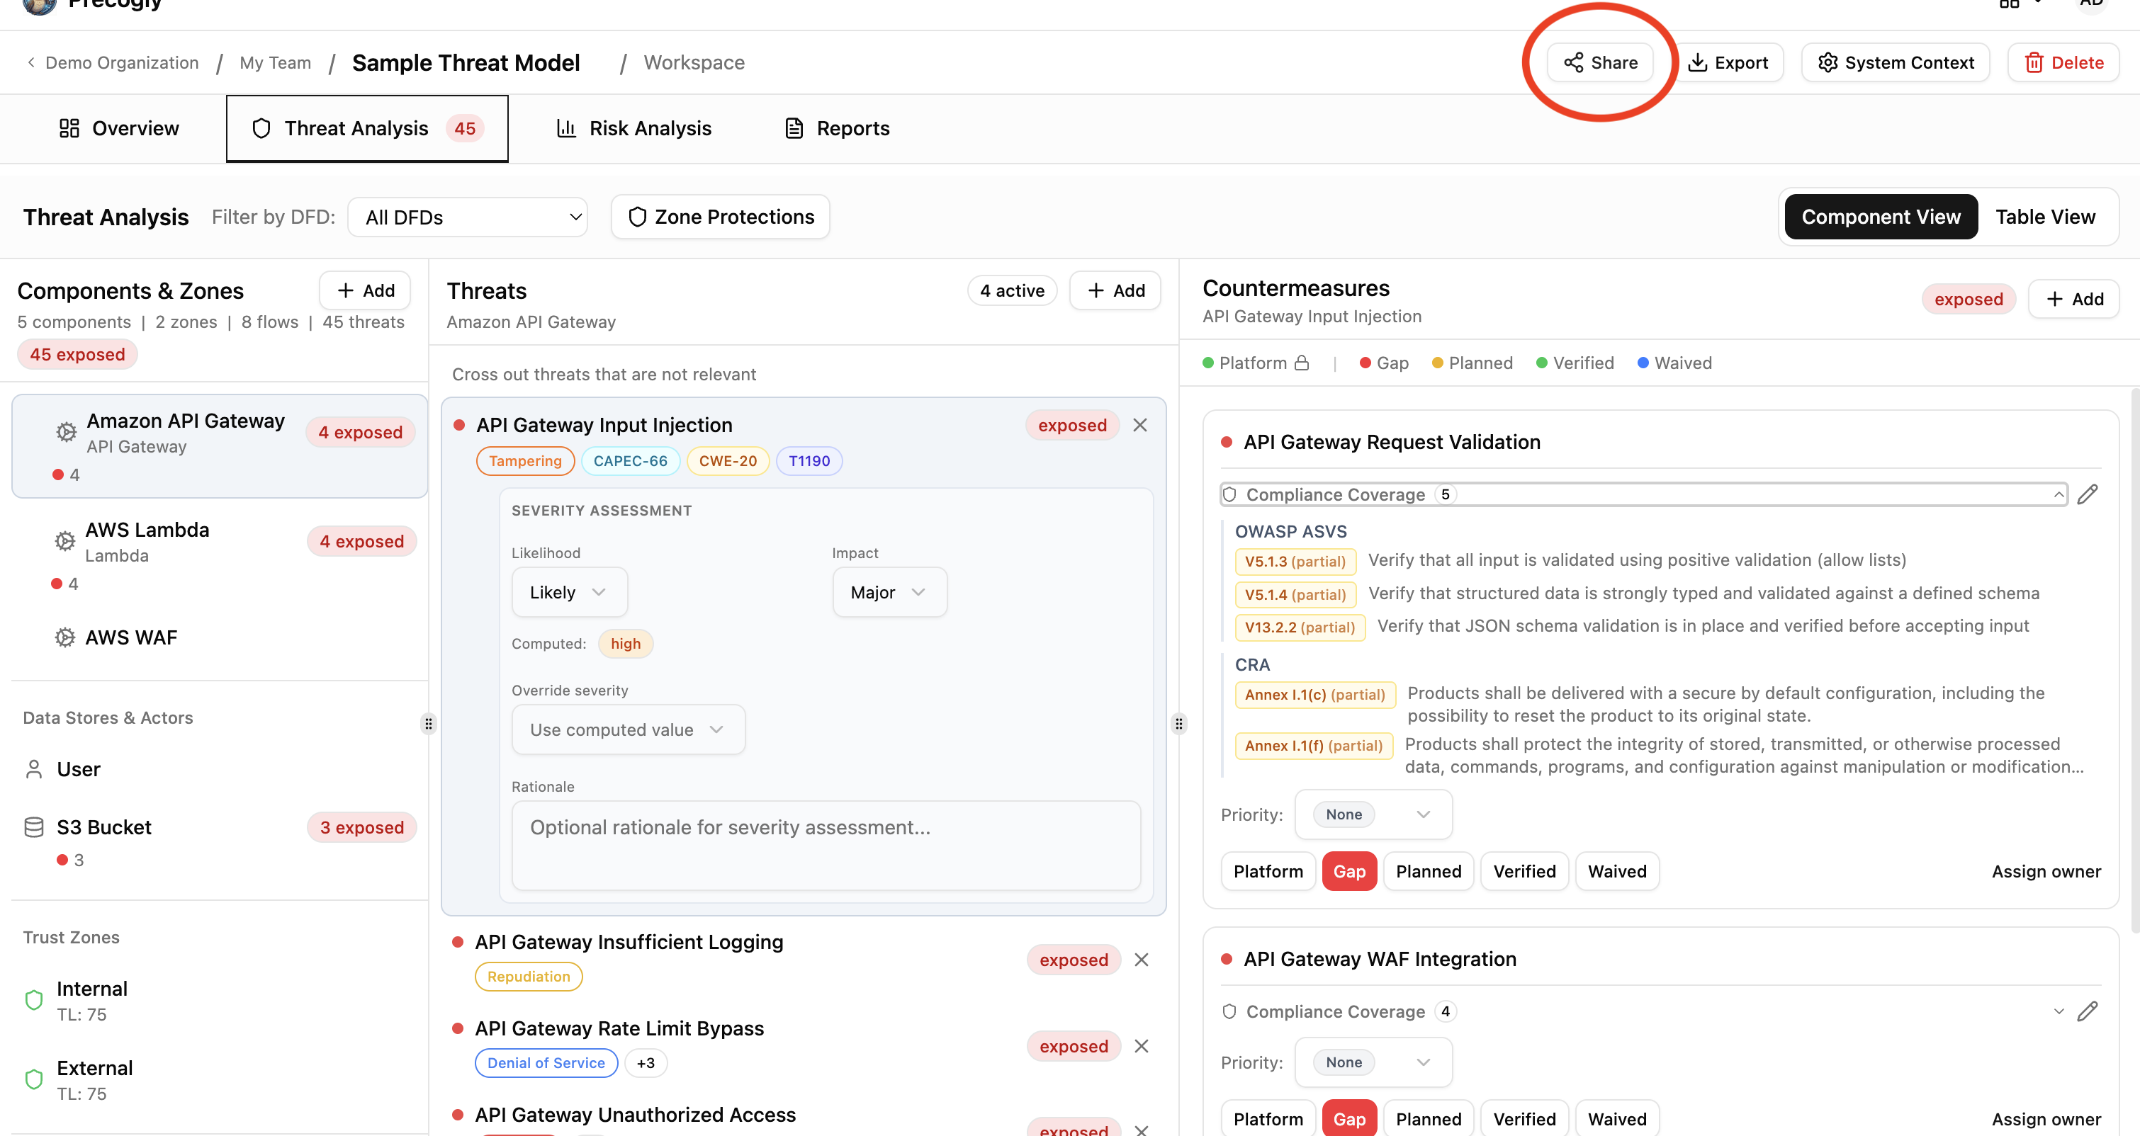The width and height of the screenshot is (2140, 1136).
Task: Select the S3 Bucket data store
Action: tap(220, 842)
